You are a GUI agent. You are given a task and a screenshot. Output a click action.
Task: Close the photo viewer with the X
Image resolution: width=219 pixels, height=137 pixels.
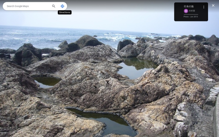[213, 5]
